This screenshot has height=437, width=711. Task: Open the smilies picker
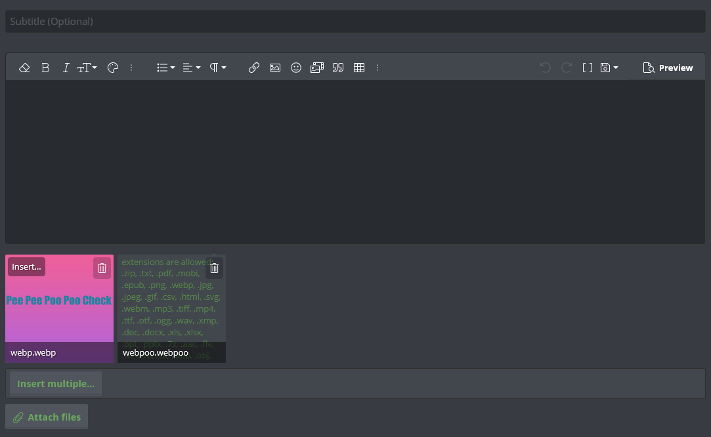296,68
